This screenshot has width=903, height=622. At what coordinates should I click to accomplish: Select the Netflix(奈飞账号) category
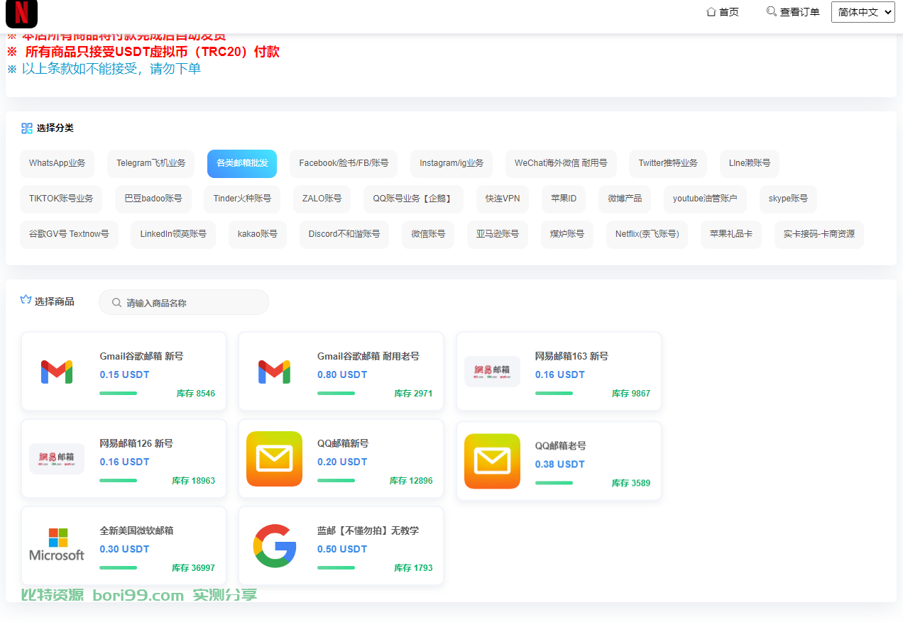[647, 234]
